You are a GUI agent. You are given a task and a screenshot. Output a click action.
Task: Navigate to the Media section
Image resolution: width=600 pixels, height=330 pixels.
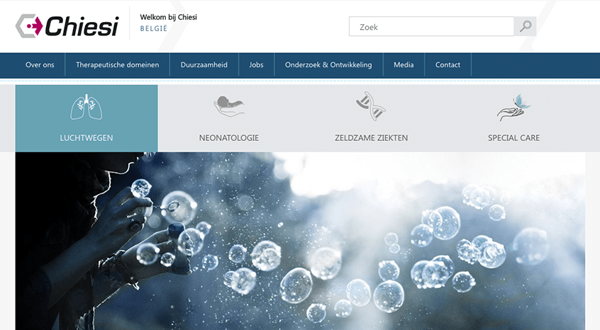tap(404, 64)
